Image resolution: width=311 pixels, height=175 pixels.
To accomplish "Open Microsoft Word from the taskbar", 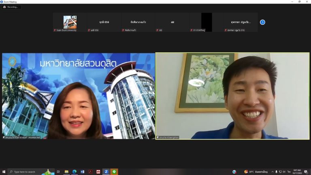I will point(82,172).
